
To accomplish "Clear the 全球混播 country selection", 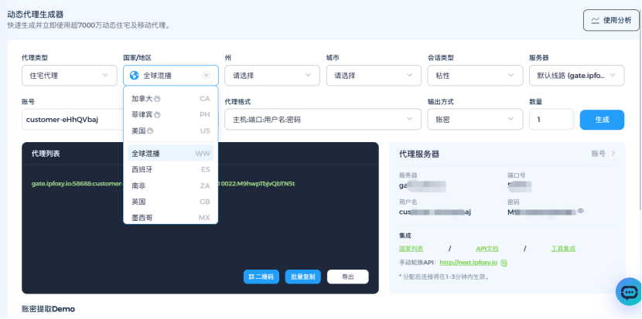I will point(207,76).
